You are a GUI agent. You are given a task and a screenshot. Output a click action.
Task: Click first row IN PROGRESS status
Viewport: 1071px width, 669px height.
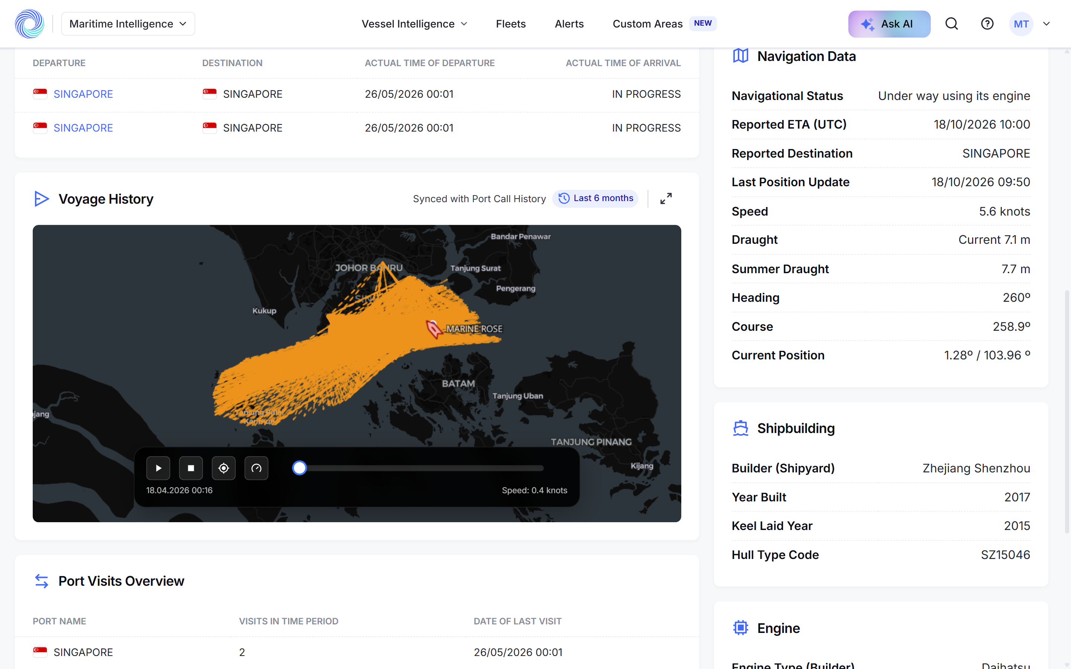click(646, 94)
